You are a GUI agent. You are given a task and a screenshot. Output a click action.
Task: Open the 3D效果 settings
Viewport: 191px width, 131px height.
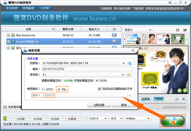45,8
